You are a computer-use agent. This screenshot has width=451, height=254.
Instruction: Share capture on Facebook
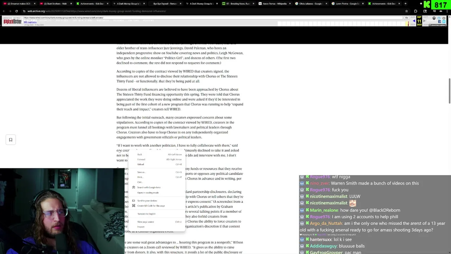[439, 22]
